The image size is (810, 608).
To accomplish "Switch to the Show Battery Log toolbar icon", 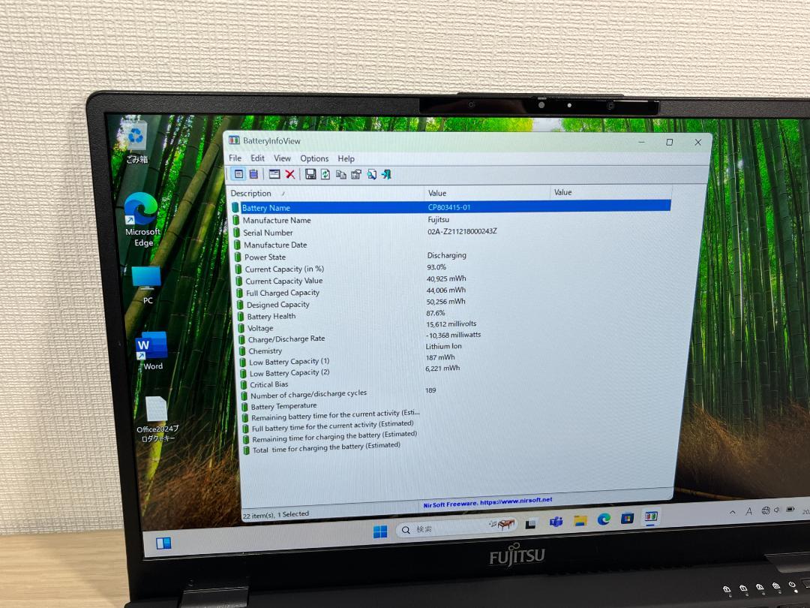I will coord(253,174).
